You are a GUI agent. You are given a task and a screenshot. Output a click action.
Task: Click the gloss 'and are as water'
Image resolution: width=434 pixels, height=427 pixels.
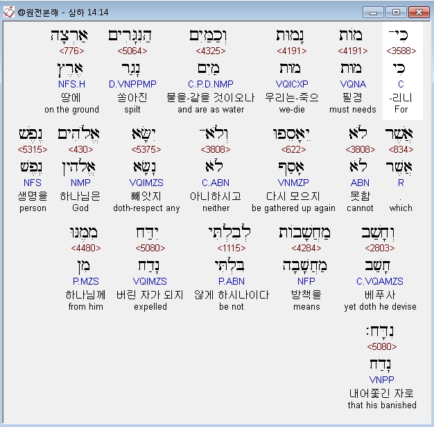211,110
